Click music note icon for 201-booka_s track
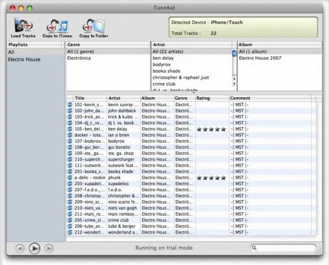Image resolution: width=329 pixels, height=265 pixels. click(x=69, y=172)
